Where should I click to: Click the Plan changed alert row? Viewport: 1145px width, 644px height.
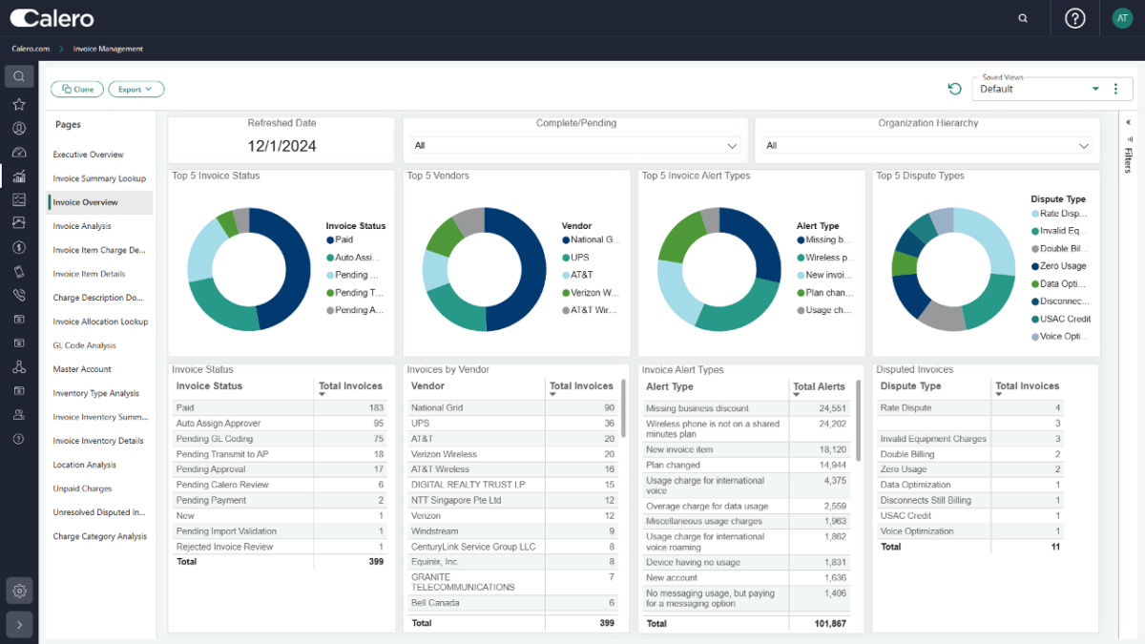(x=747, y=465)
